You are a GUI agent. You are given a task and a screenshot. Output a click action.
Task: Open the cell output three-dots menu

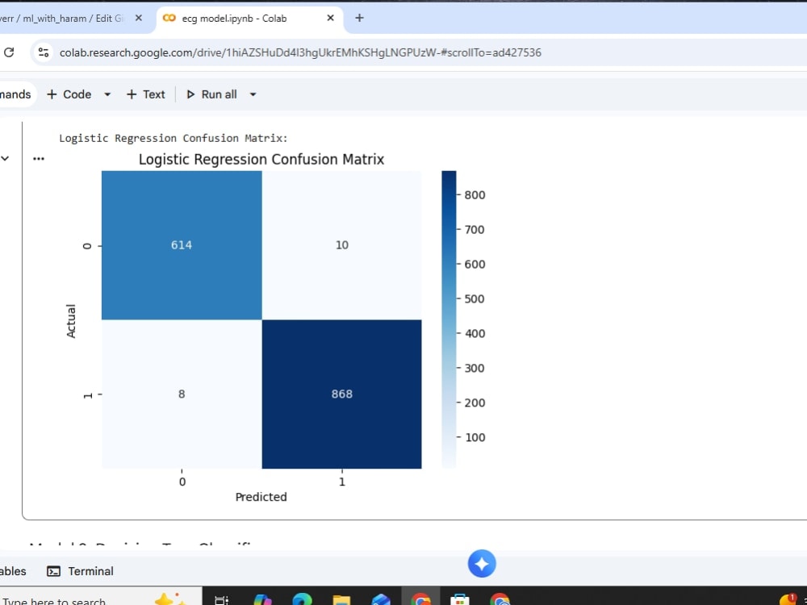(x=39, y=158)
